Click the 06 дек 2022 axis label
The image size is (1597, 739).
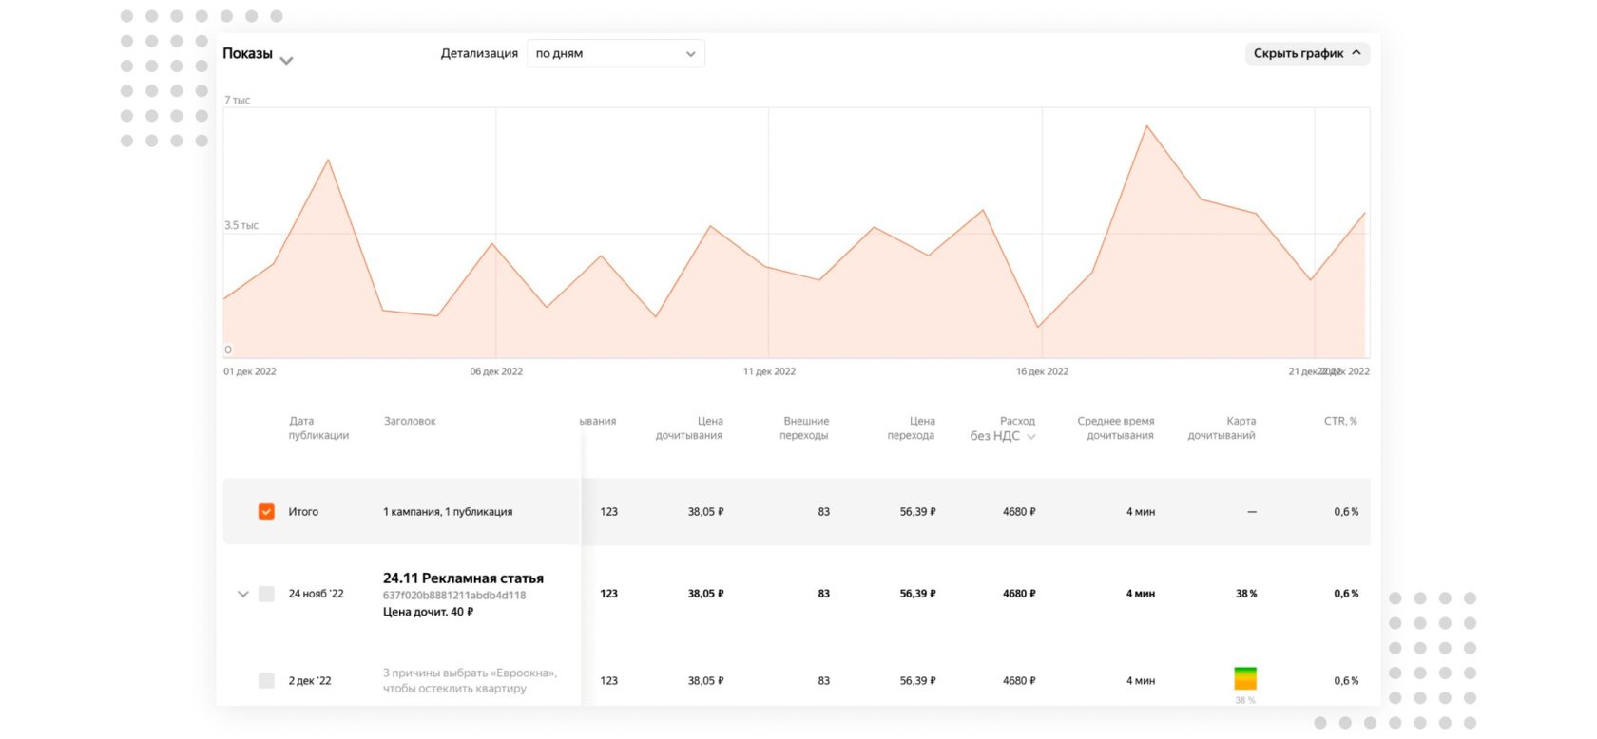point(496,371)
